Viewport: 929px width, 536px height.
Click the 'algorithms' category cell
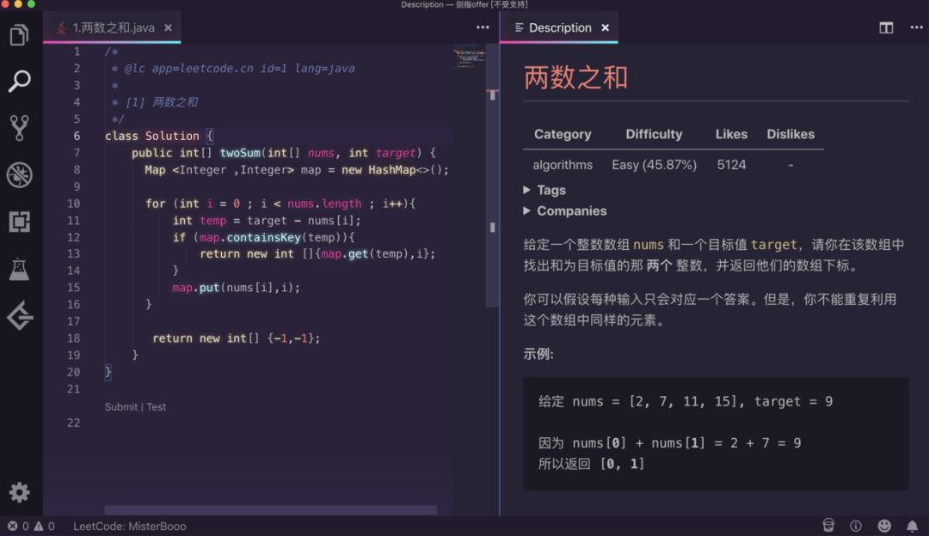(563, 165)
